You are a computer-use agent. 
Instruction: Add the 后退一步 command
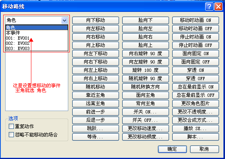[x=96, y=120]
